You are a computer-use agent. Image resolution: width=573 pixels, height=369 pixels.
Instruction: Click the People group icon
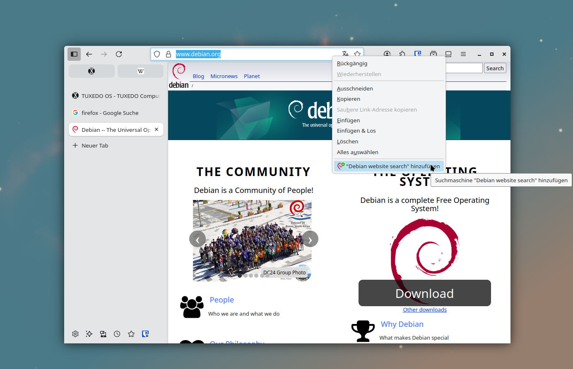click(x=192, y=307)
